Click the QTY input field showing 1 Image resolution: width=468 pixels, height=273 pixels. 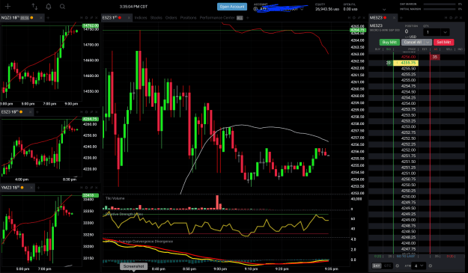431,32
